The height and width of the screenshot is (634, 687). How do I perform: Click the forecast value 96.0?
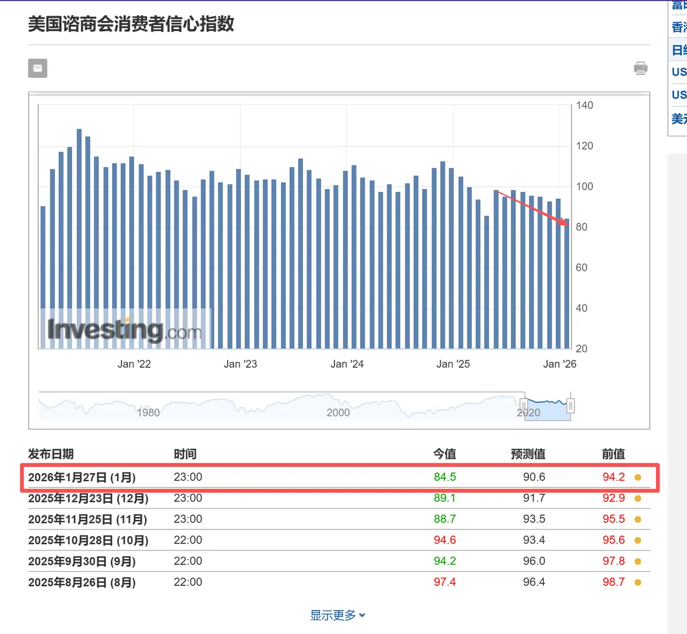coord(534,561)
